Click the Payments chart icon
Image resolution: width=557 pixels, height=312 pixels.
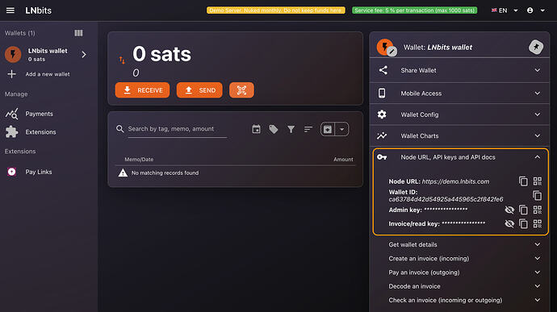coord(12,114)
